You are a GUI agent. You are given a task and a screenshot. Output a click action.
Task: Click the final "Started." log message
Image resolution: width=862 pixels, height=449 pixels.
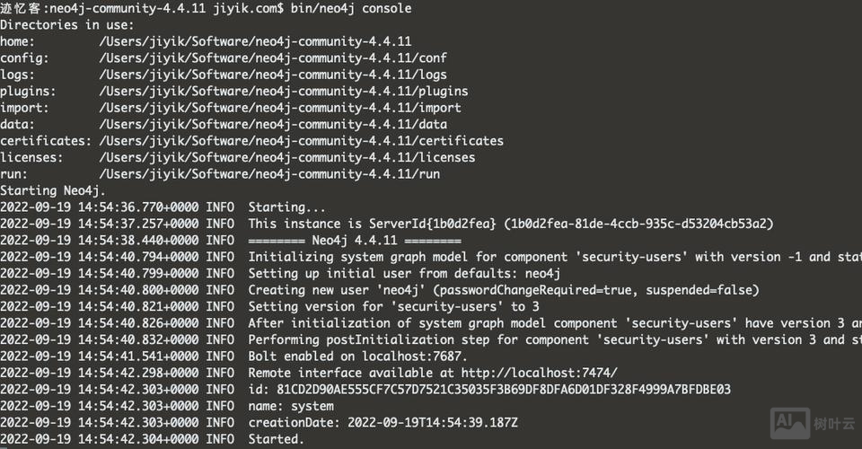[x=276, y=439]
